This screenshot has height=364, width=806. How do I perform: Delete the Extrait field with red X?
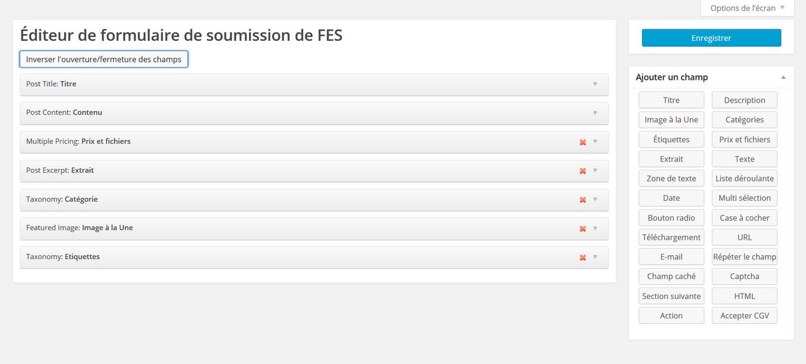[582, 171]
